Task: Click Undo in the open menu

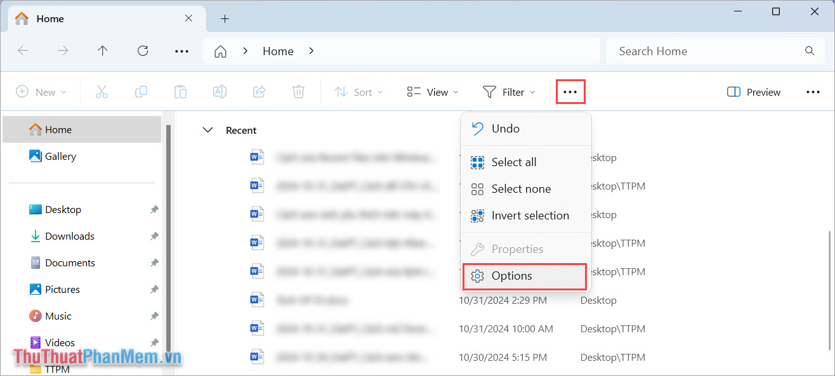Action: click(505, 128)
